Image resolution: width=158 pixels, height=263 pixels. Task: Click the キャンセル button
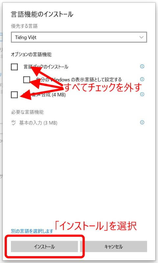(114, 247)
